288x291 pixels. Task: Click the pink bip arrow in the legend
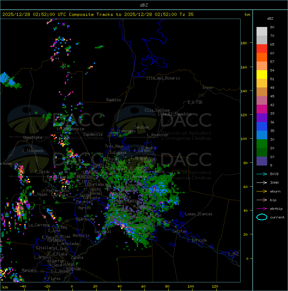[262, 200]
